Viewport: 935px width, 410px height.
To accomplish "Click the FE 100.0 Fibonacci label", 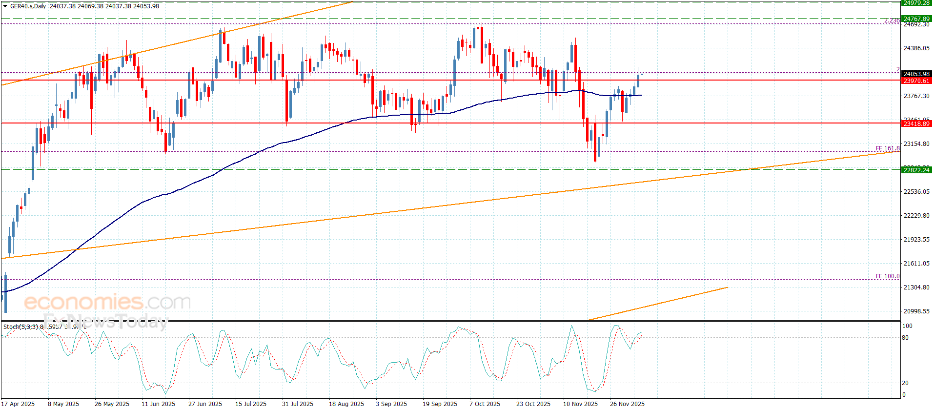I will (887, 276).
